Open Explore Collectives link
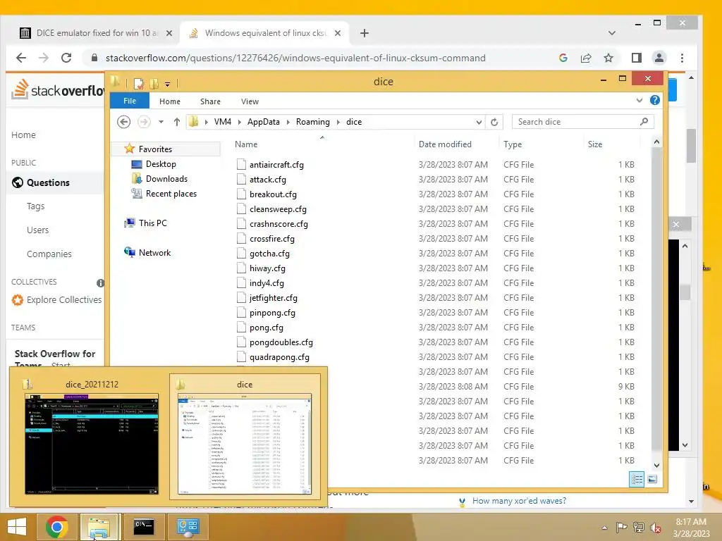 [64, 300]
